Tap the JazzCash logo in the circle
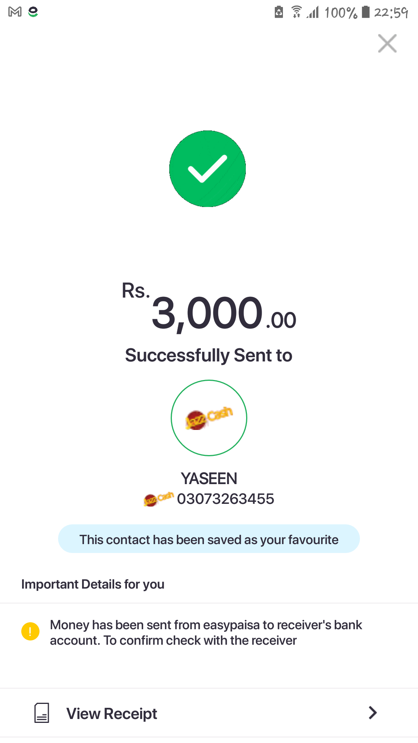This screenshot has width=418, height=743. (x=209, y=418)
